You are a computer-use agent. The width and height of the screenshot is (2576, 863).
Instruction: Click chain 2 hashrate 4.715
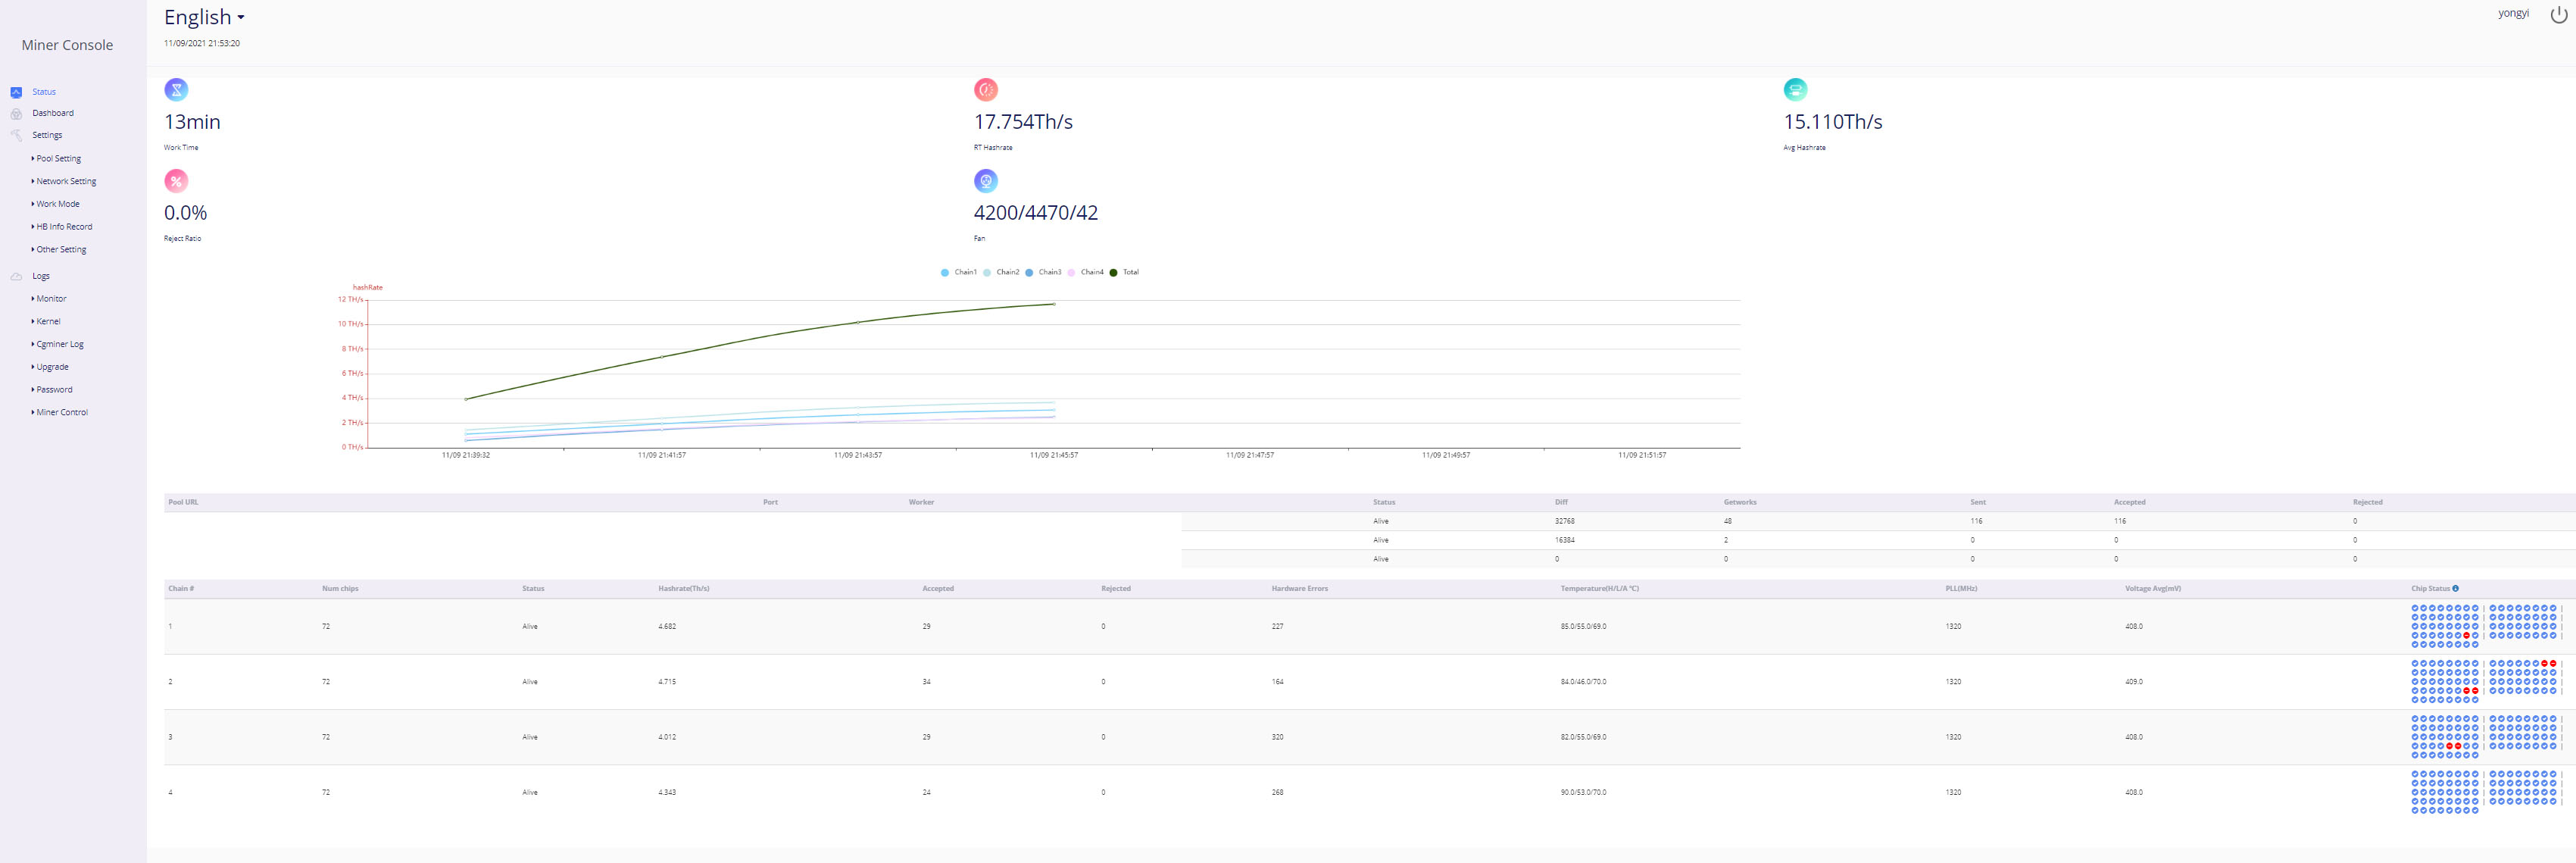pyautogui.click(x=667, y=682)
